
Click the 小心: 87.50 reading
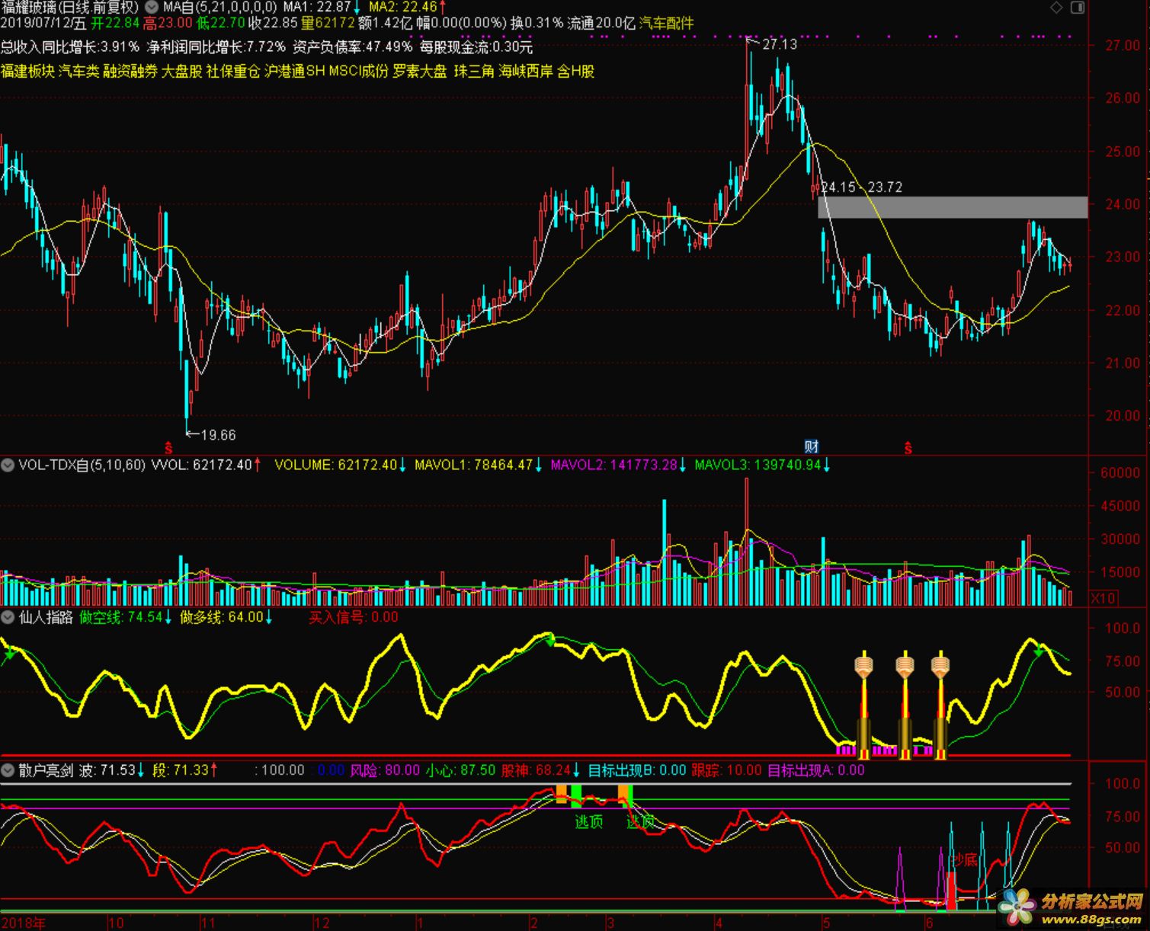[460, 770]
